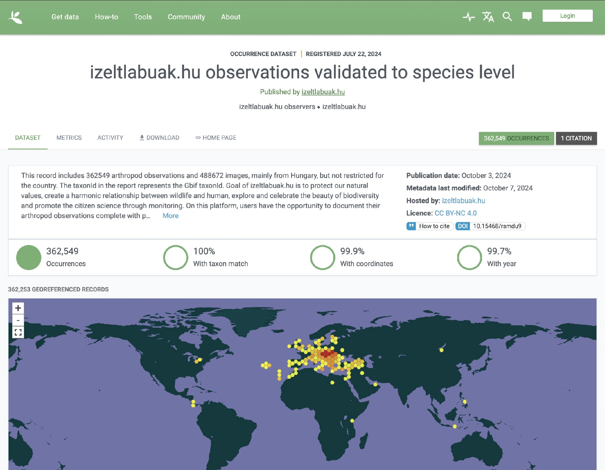Screen dimensions: 605x470
Task: Open the Get data menu
Action: click(65, 17)
